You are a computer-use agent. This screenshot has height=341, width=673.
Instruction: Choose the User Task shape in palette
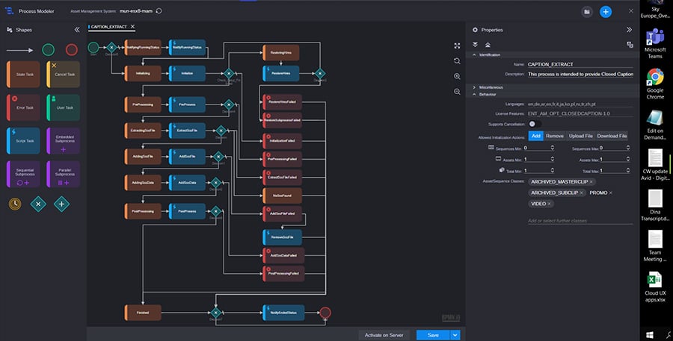(63, 107)
